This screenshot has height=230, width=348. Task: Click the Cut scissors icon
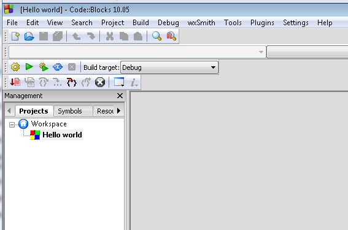tap(110, 36)
